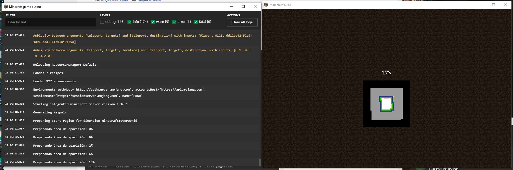Enable the debug (145) log level checkbox

pyautogui.click(x=102, y=22)
